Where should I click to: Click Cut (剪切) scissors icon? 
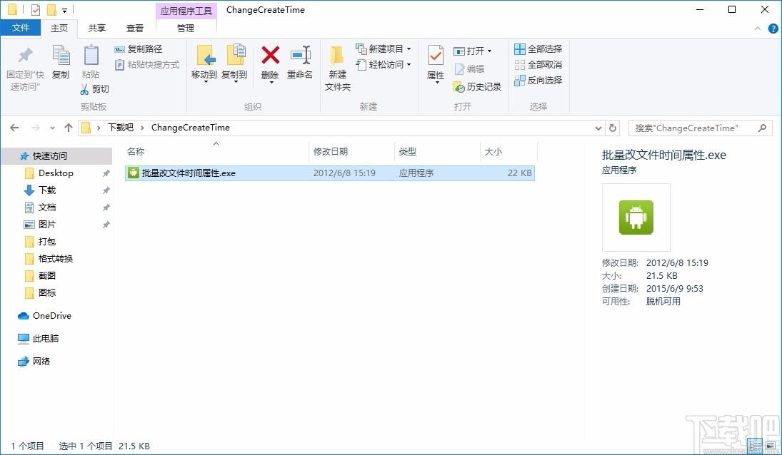84,89
